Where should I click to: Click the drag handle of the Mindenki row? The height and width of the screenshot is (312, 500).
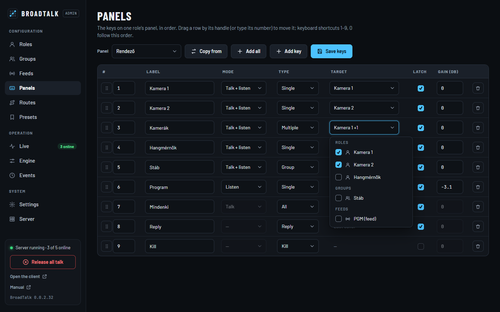coord(107,207)
